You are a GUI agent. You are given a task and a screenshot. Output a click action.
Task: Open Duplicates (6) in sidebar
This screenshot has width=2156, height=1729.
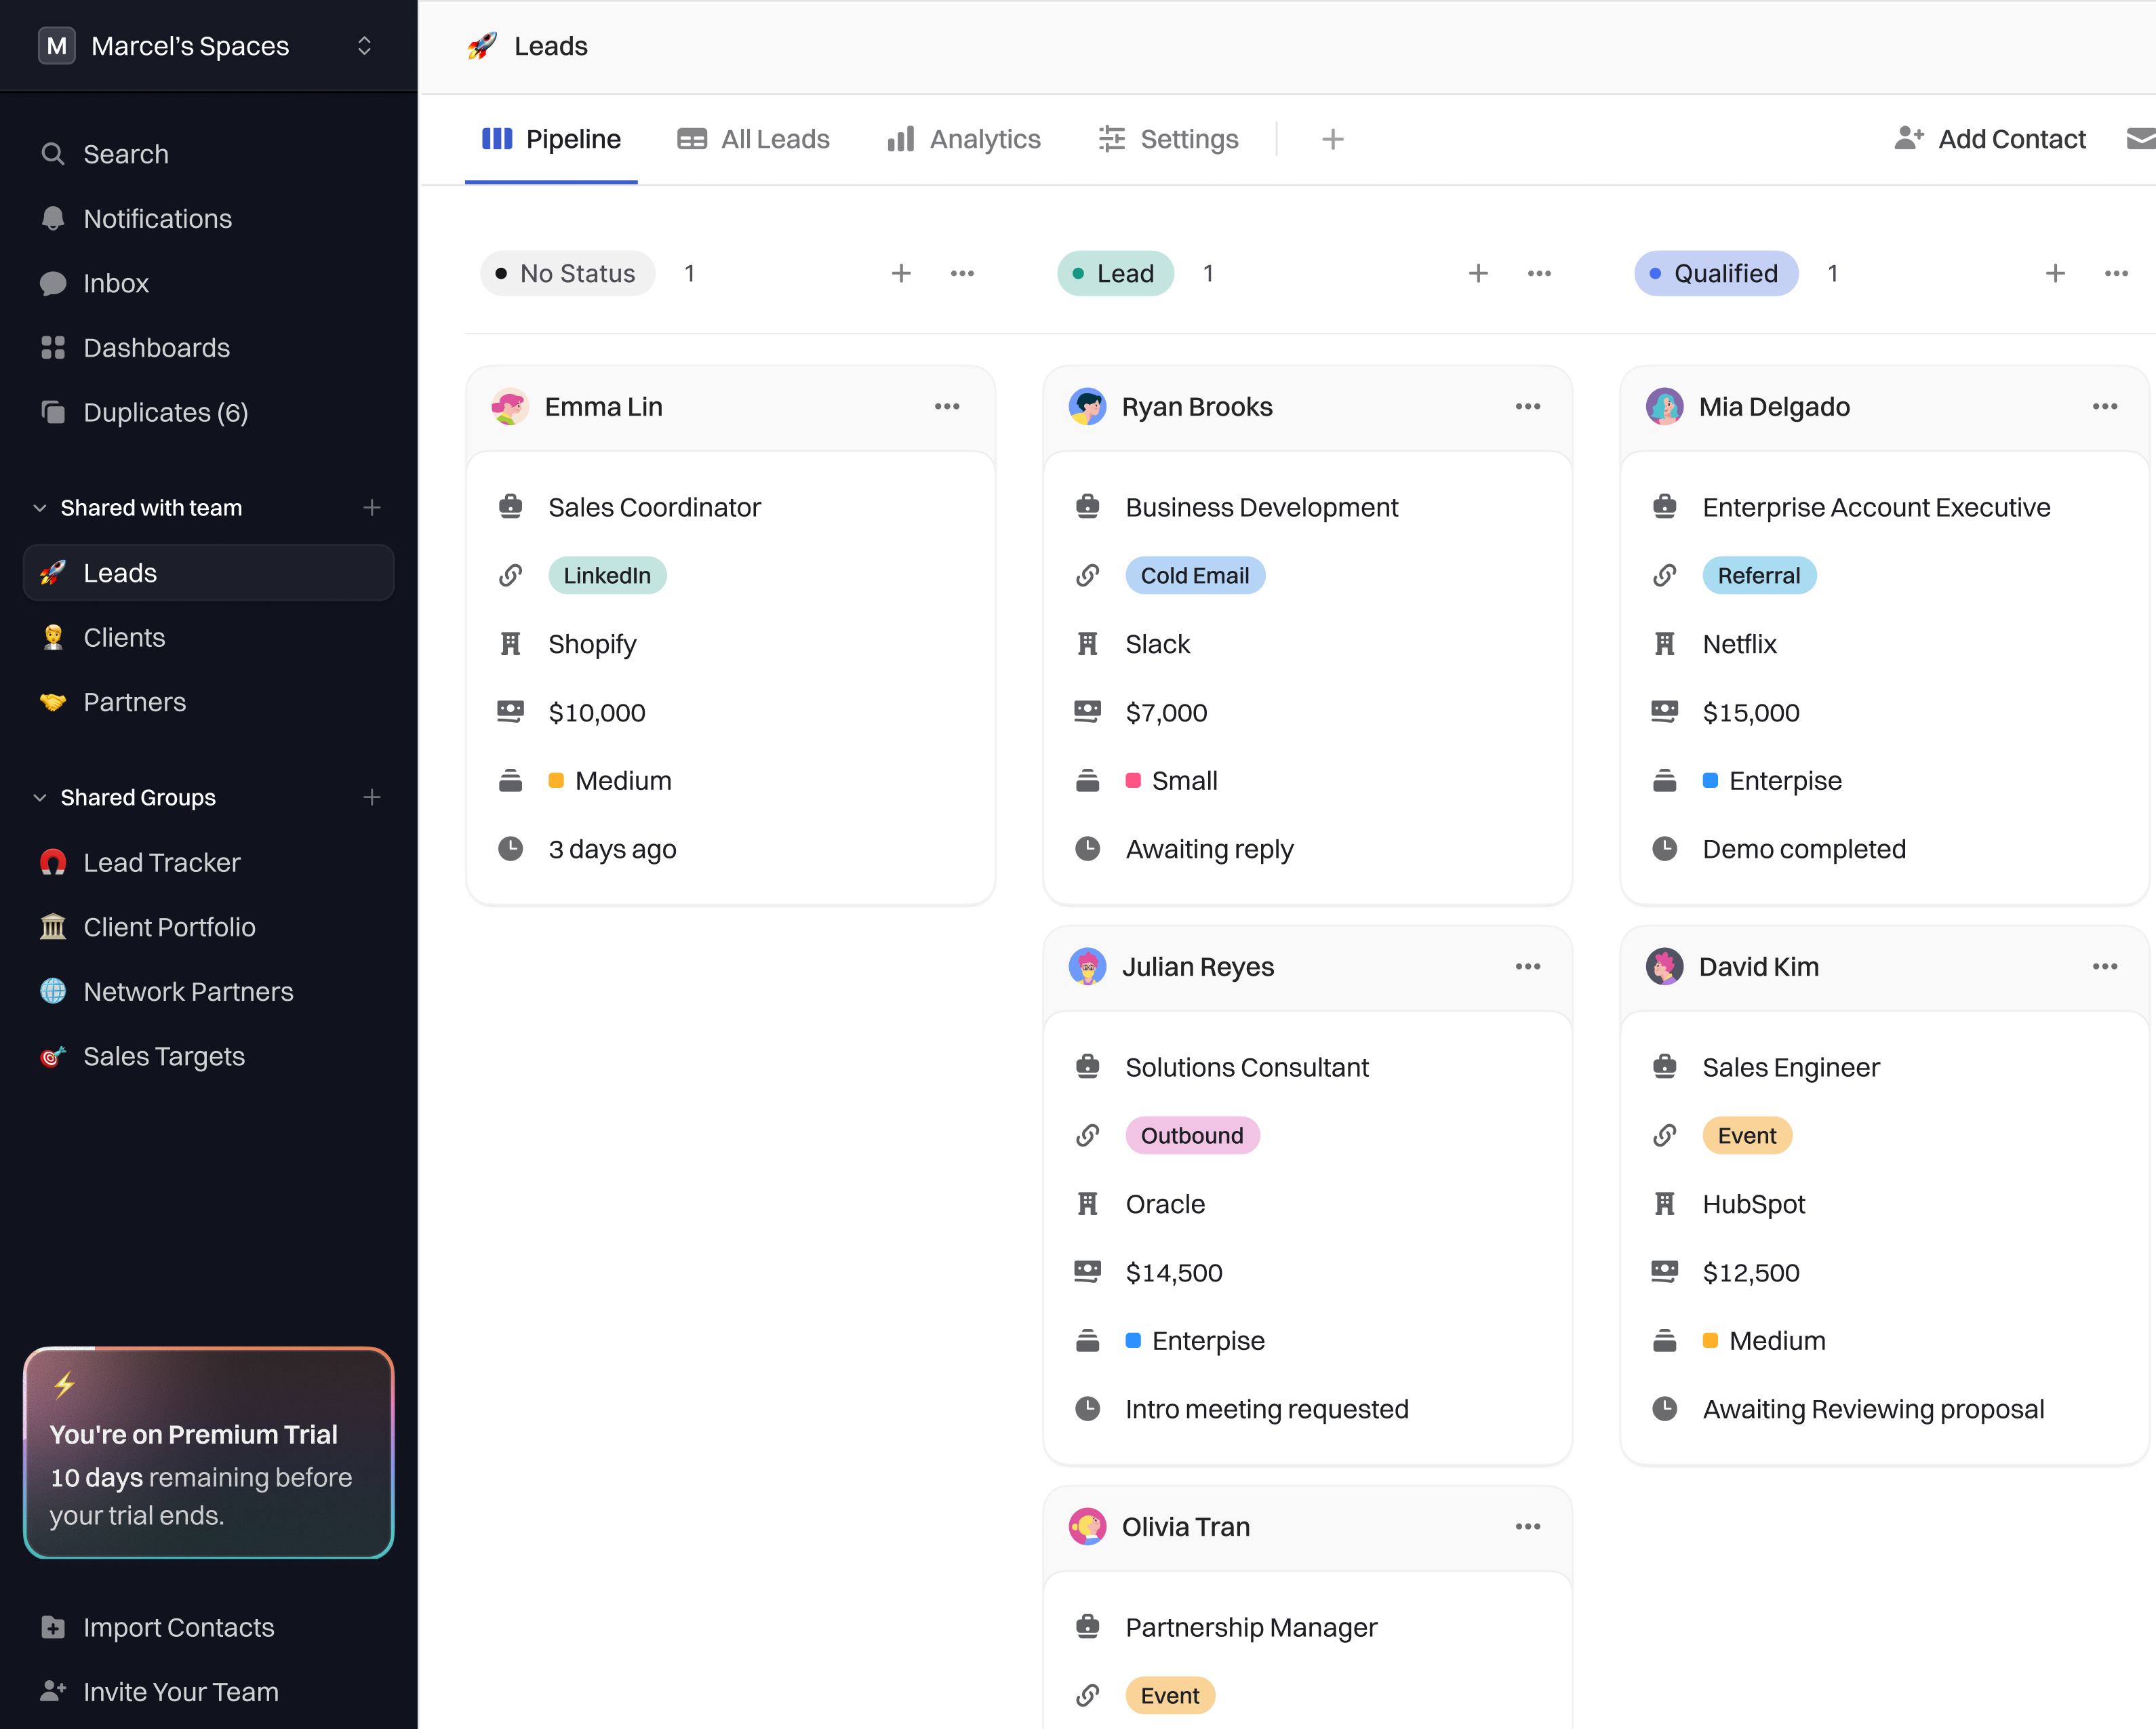coord(165,412)
